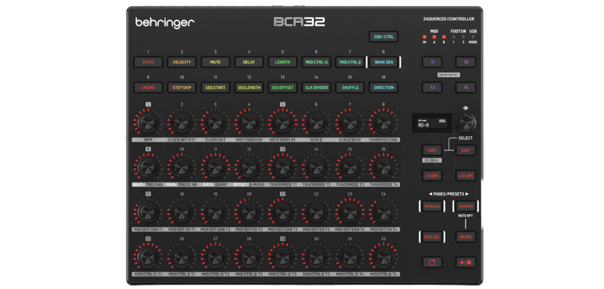Click the TRACKMODE T3 knob

coord(350,167)
